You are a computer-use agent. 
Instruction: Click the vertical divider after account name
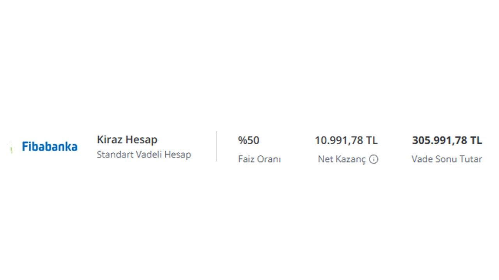pyautogui.click(x=217, y=146)
